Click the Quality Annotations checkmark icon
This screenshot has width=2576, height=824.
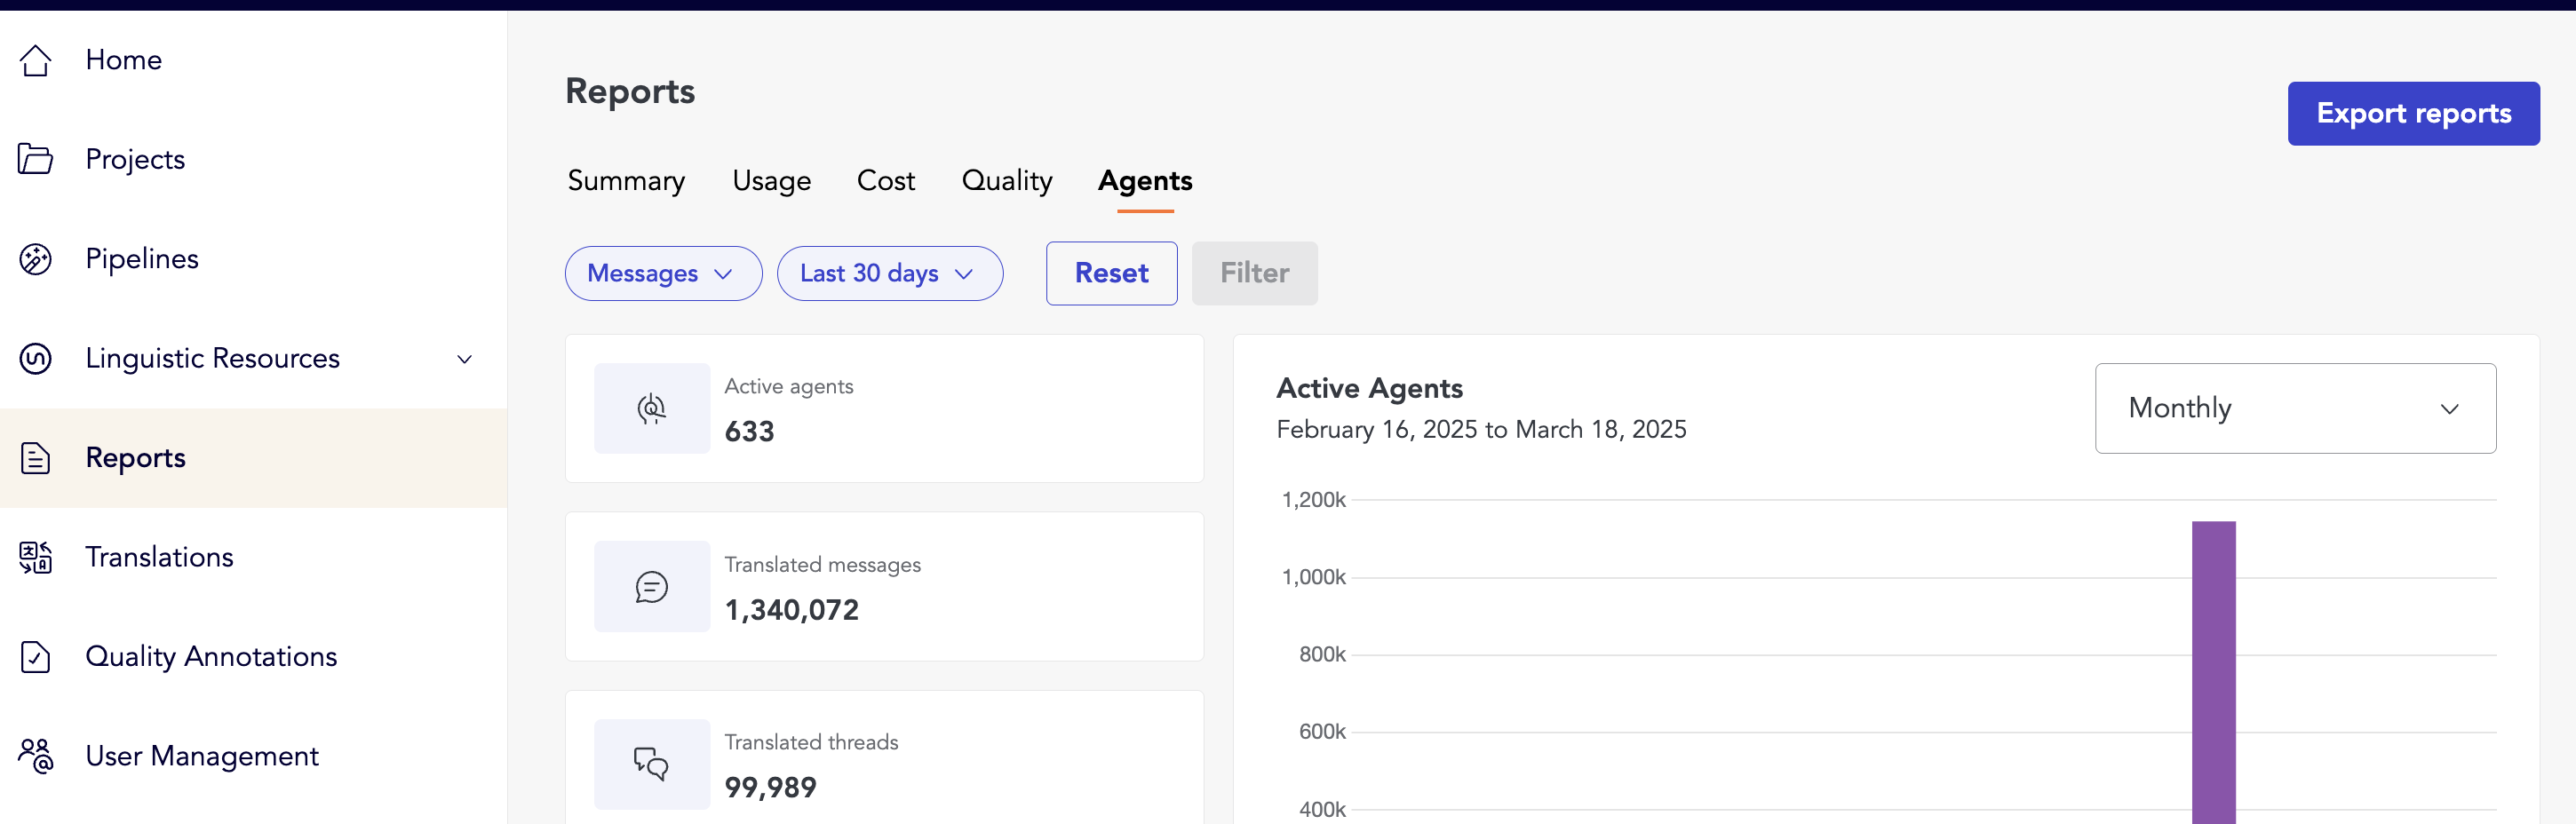(36, 657)
